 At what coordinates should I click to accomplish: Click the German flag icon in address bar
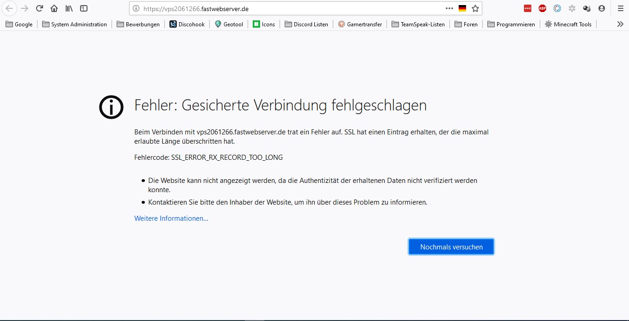tap(462, 8)
